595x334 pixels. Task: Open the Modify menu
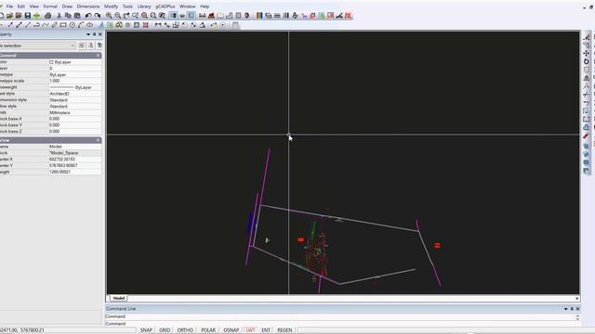111,6
